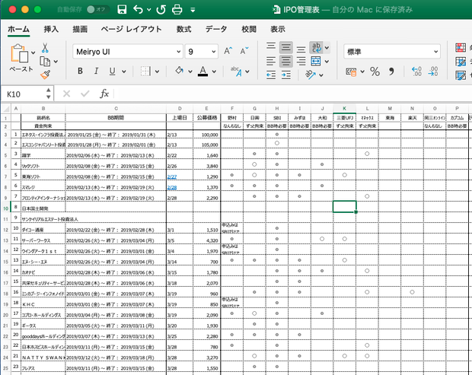
Task: Toggle wrap text button
Action: 316,47
